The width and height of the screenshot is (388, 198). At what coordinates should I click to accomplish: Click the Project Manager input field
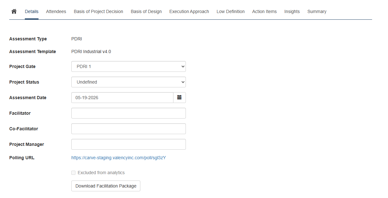point(128,144)
